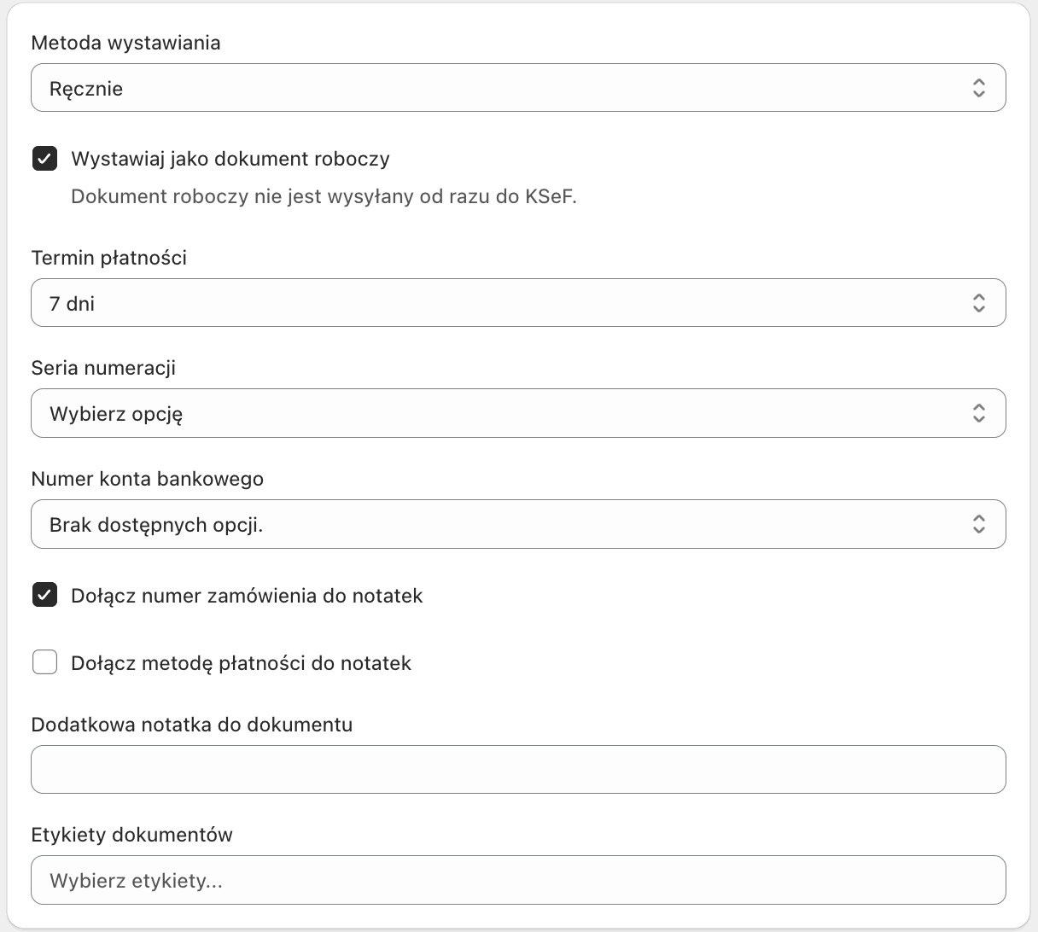Click the Dołącz metodę płatności do notatek label
1038x932 pixels.
tap(241, 663)
